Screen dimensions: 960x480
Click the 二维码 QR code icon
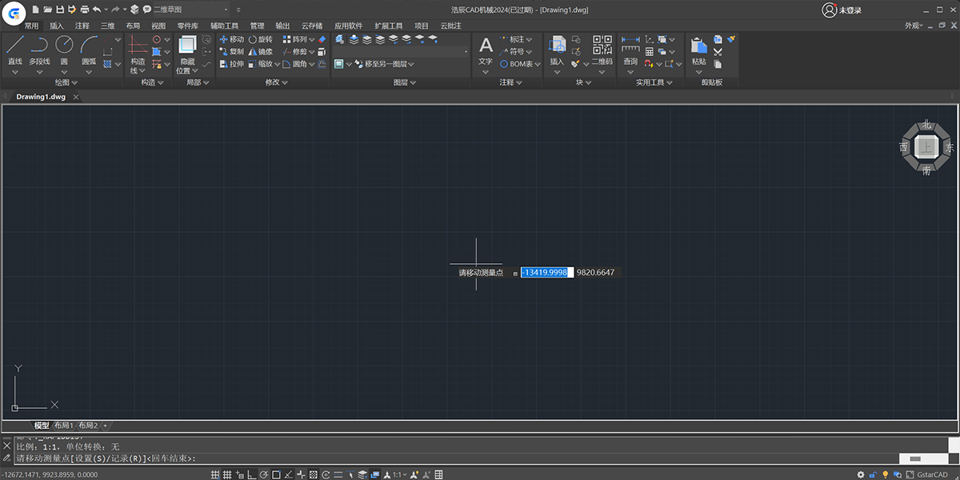[x=602, y=46]
